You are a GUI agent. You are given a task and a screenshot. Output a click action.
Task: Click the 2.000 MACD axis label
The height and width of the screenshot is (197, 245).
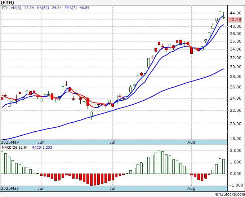[x=236, y=151]
